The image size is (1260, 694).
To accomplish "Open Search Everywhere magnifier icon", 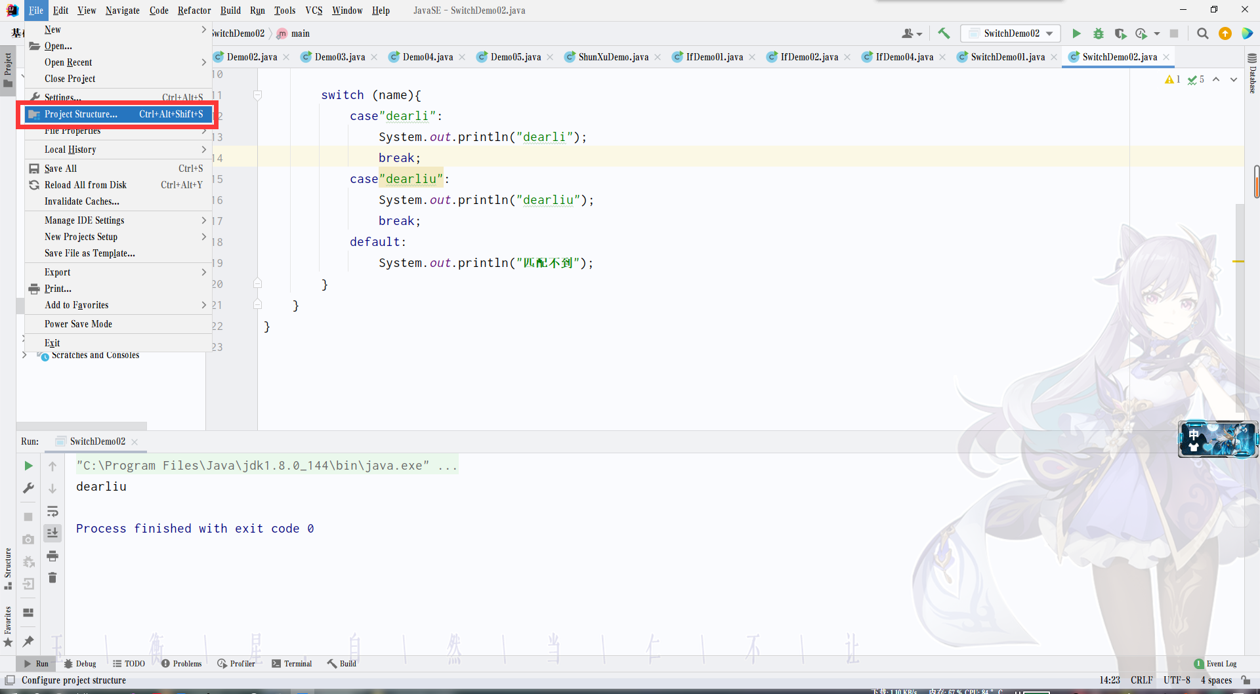I will (1202, 33).
